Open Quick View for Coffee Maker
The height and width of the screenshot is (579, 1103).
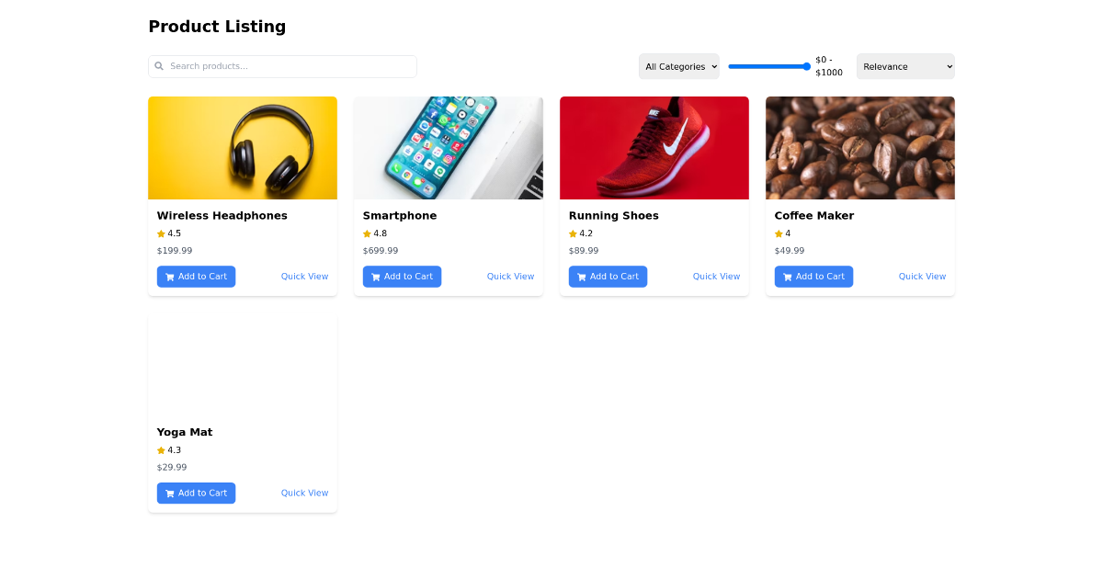click(922, 276)
